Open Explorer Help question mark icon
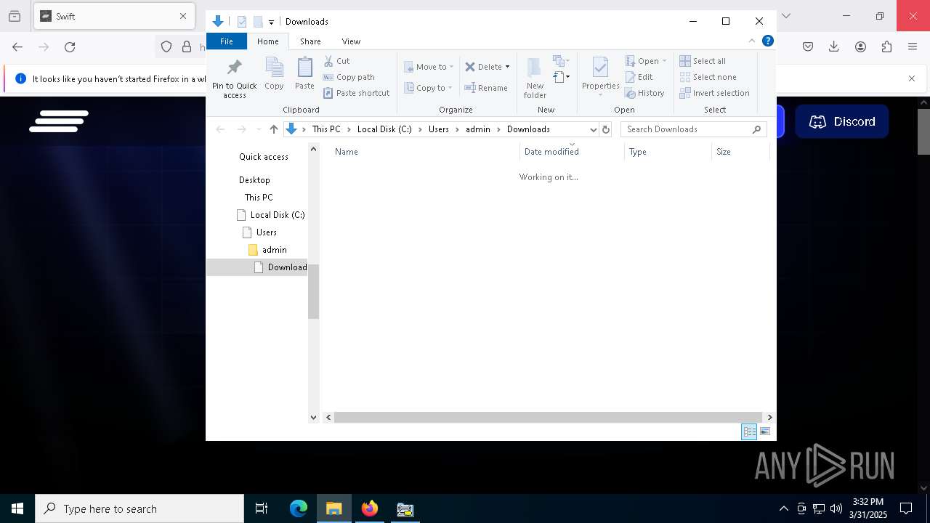 [x=767, y=41]
